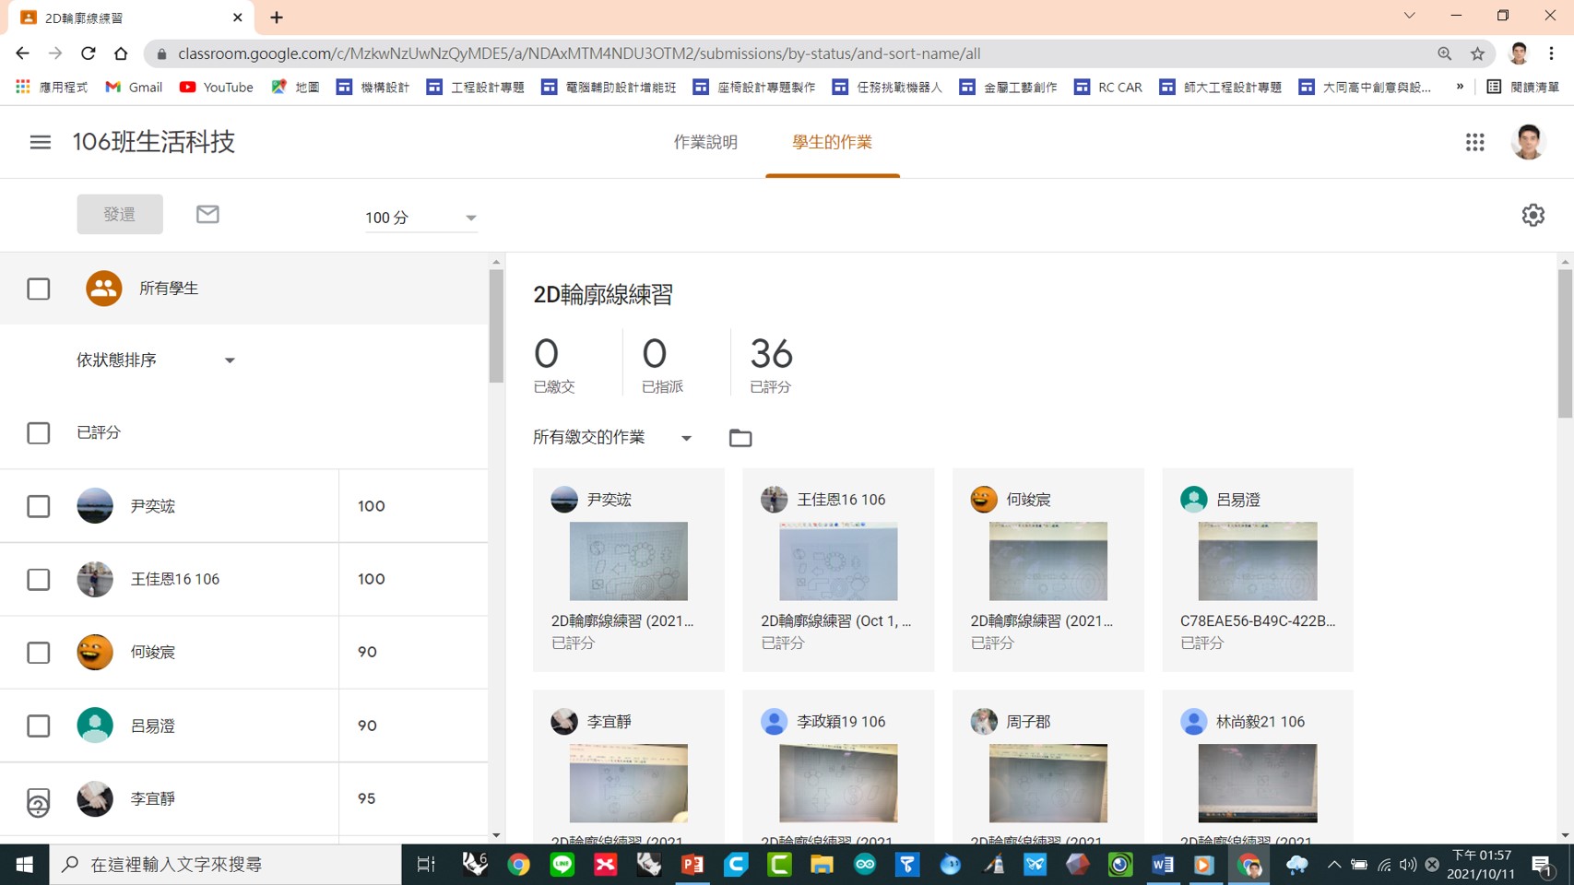
Task: Select the 2D輪廓線練習 browser tab
Action: pos(131,18)
